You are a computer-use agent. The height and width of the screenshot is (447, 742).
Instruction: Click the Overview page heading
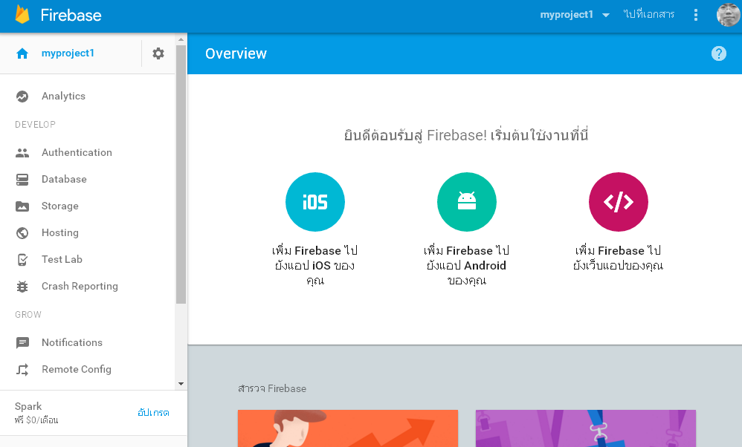(x=236, y=53)
